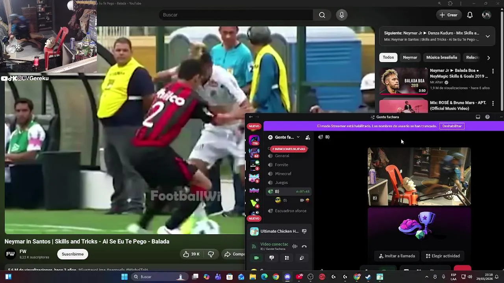Open the YouTube account avatar menu
504x283 pixels.
point(486,15)
